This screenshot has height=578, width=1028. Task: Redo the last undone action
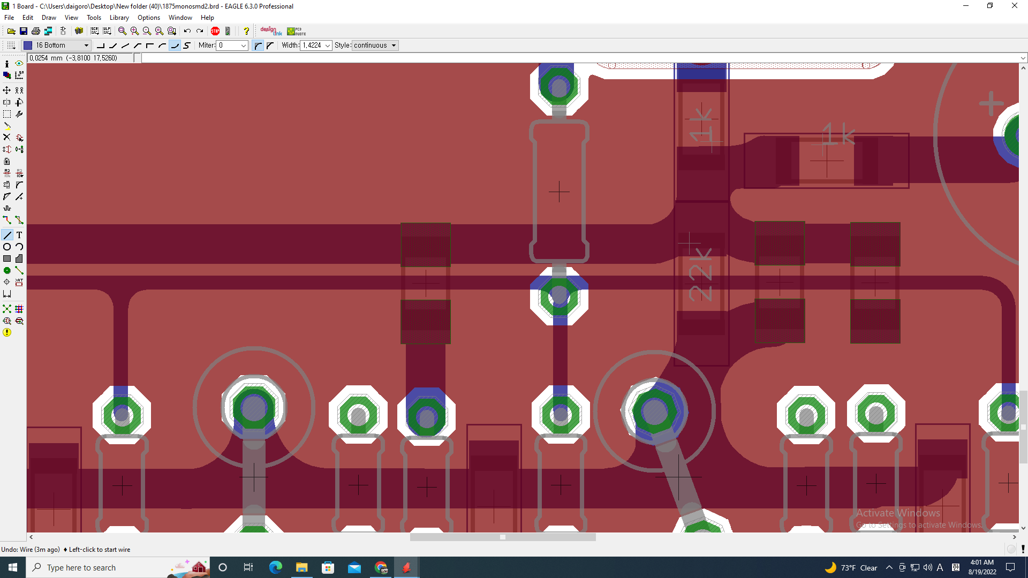[200, 31]
